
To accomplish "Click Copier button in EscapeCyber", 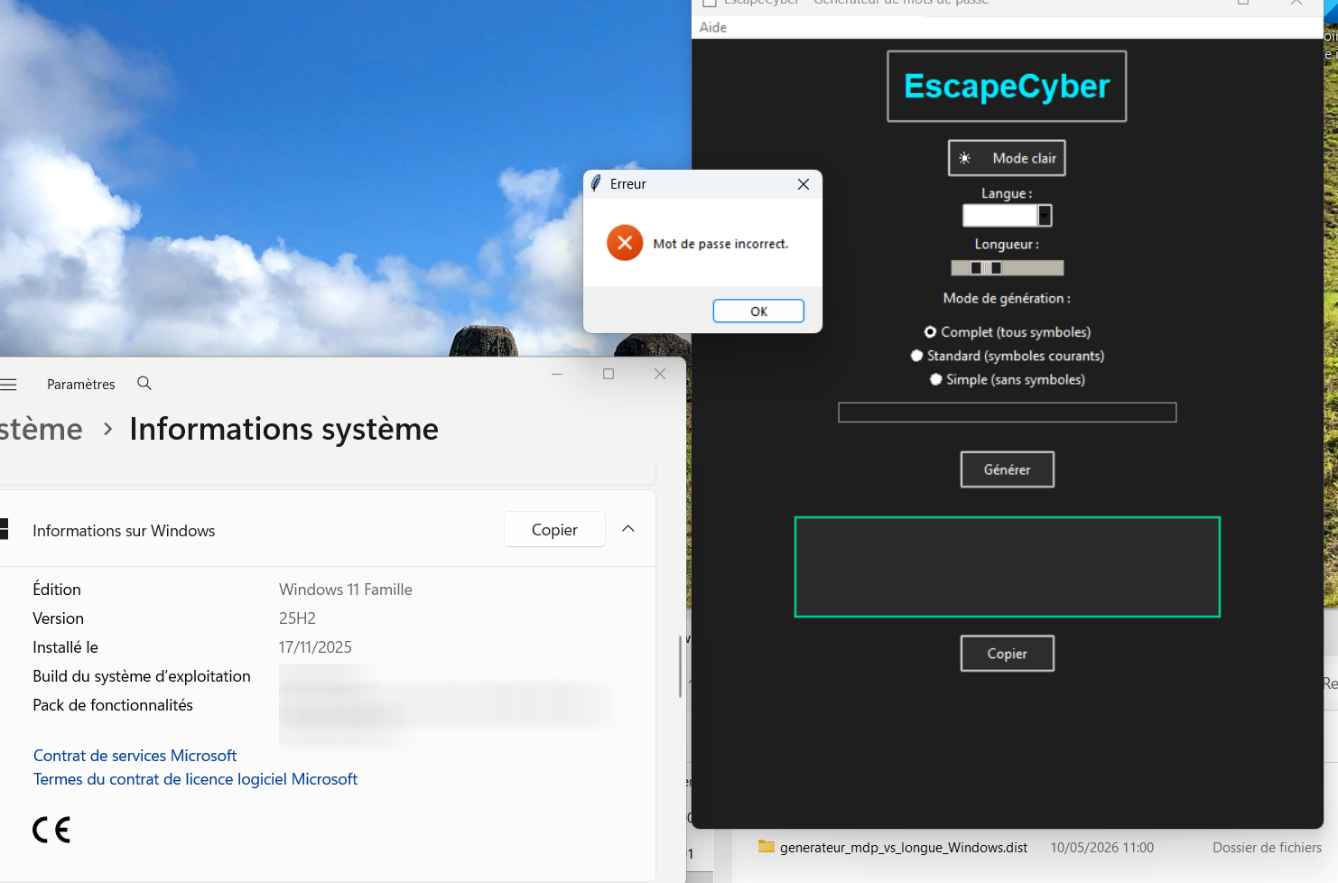I will [x=1008, y=654].
